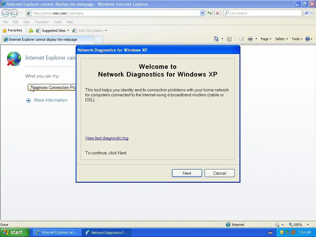Click the Protected Mode status icon
Screen dimensions: 316x237
pyautogui.click(x=277, y=225)
